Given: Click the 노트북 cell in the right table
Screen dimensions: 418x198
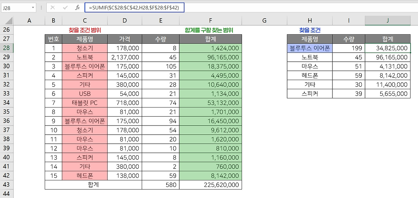Looking at the screenshot, I should [310, 58].
